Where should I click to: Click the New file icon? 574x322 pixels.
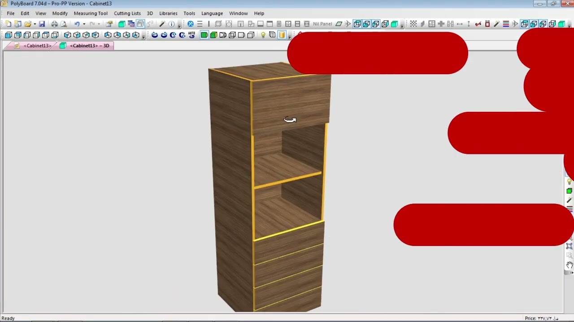(x=8, y=24)
